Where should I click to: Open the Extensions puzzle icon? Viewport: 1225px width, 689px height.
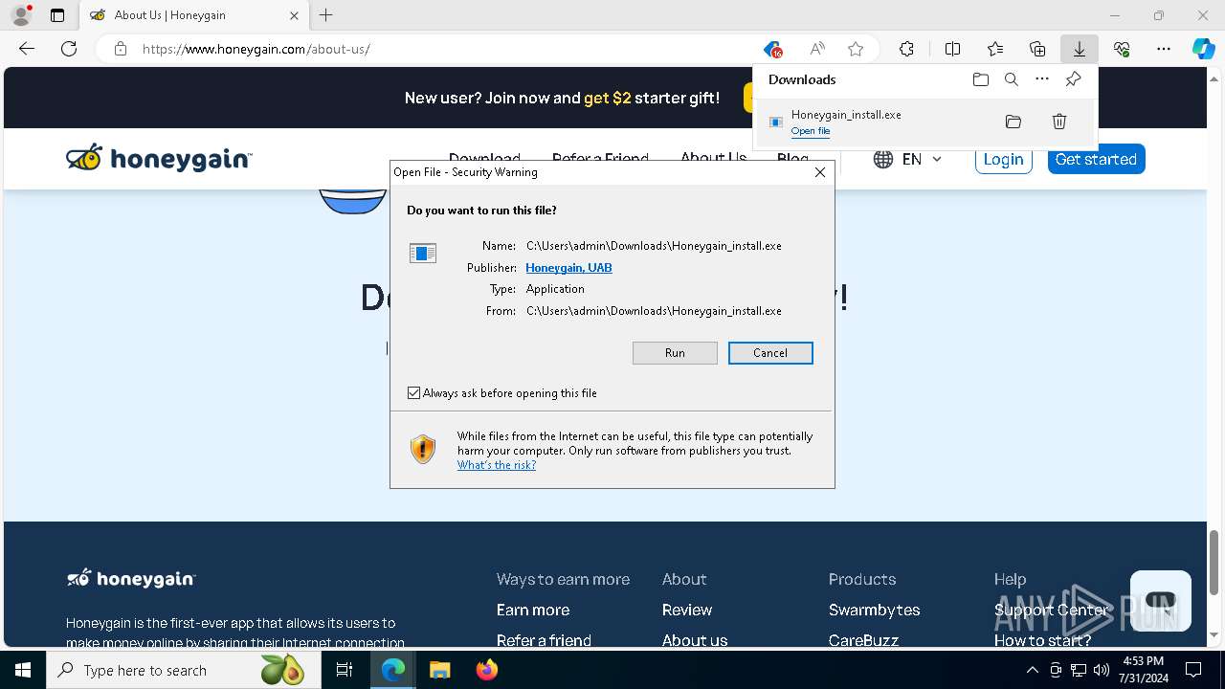(906, 49)
